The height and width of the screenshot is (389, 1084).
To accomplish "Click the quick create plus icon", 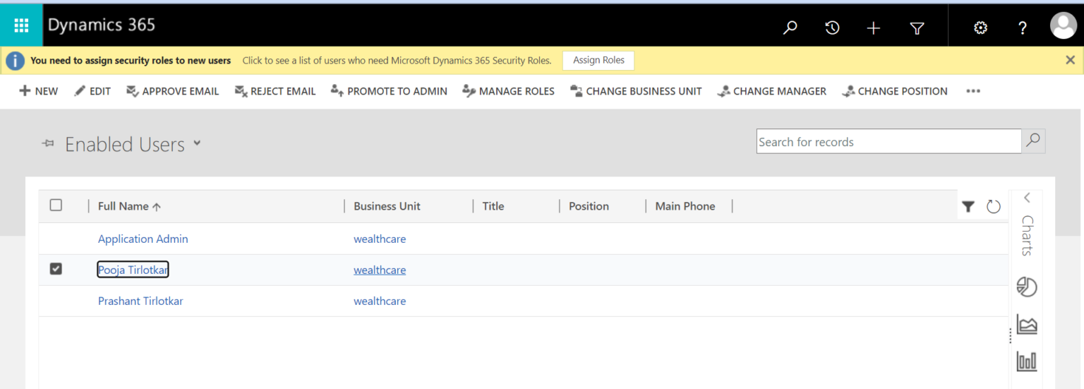I will coord(874,28).
